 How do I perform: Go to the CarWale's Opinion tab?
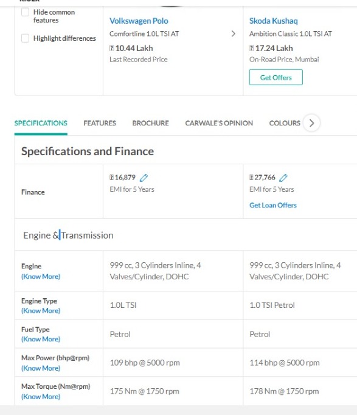point(219,123)
